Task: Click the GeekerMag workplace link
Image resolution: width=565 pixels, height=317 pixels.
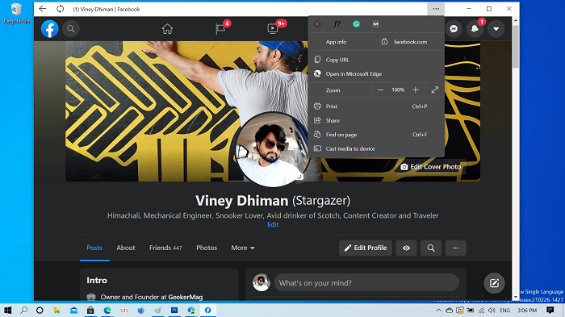Action: coord(185,297)
